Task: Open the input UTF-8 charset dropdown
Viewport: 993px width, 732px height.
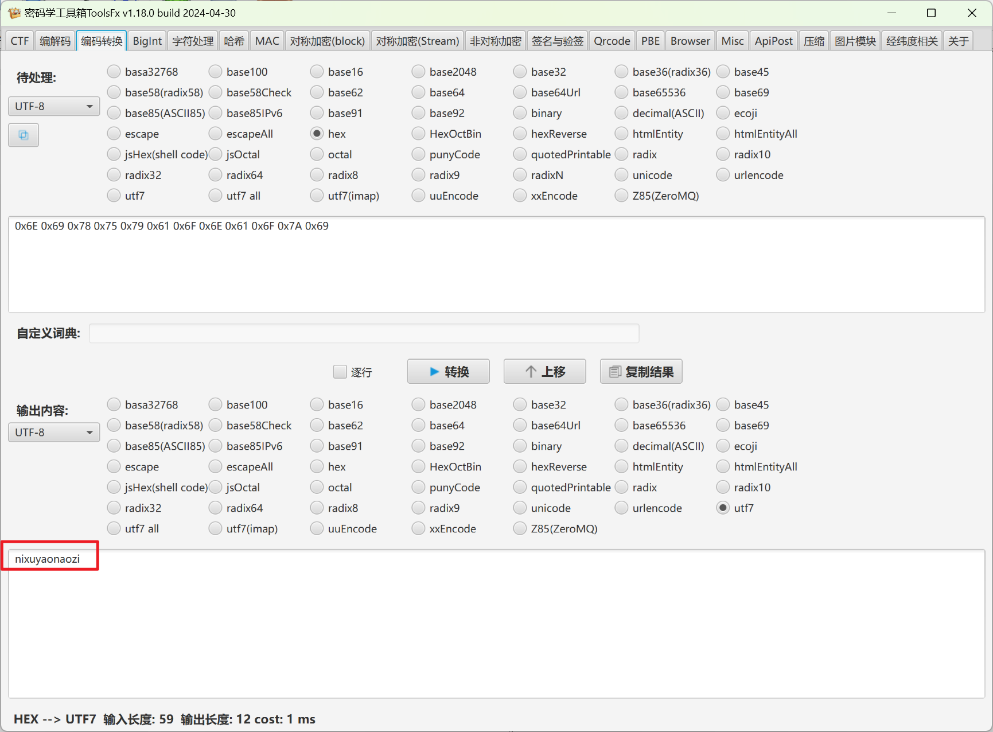Action: point(54,106)
